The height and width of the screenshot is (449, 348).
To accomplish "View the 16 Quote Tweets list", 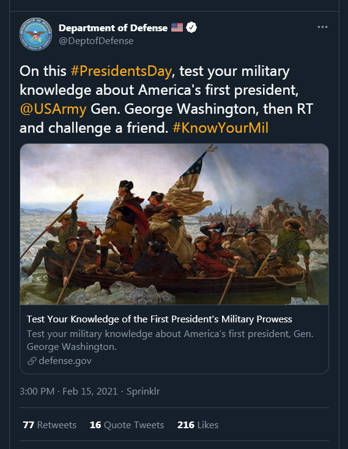I will pos(127,425).
